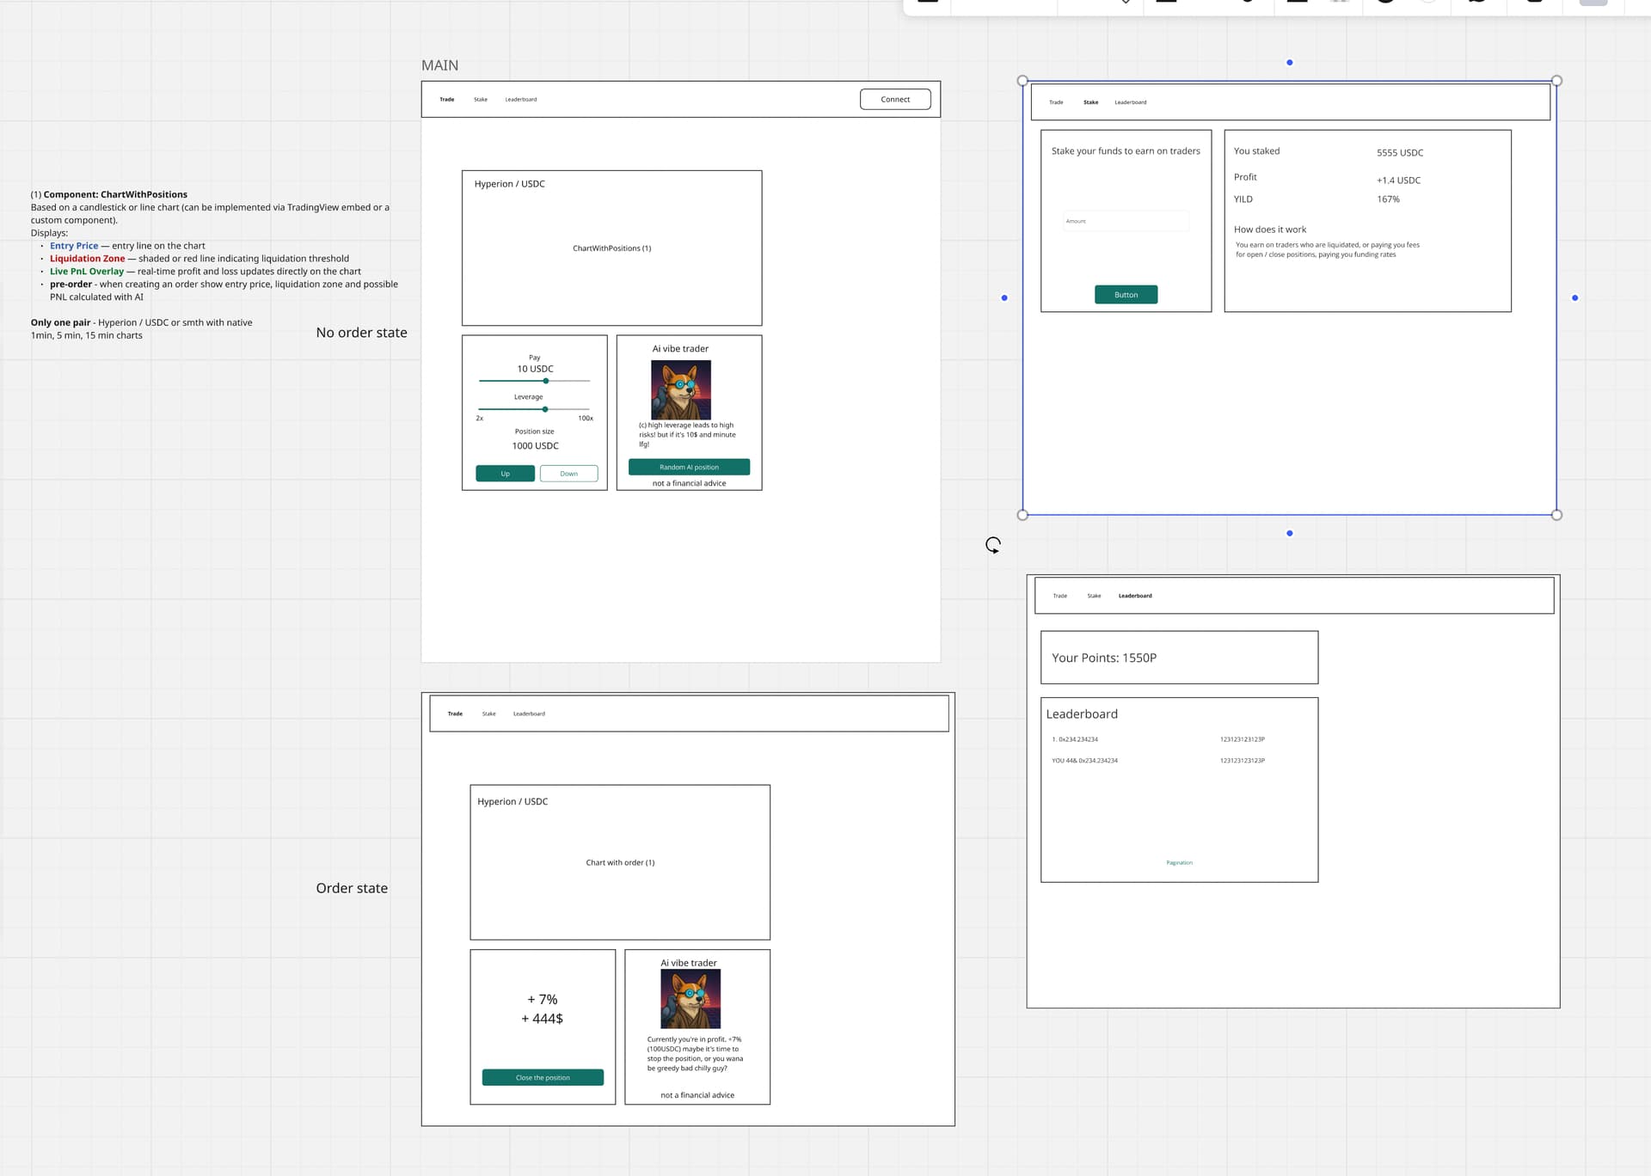1651x1176 pixels.
Task: Select the Stake tab in Leaderboard frame
Action: coord(1095,596)
